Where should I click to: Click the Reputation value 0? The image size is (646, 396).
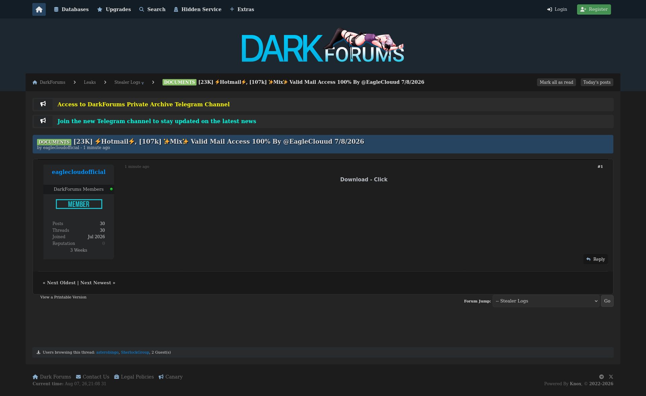click(104, 244)
